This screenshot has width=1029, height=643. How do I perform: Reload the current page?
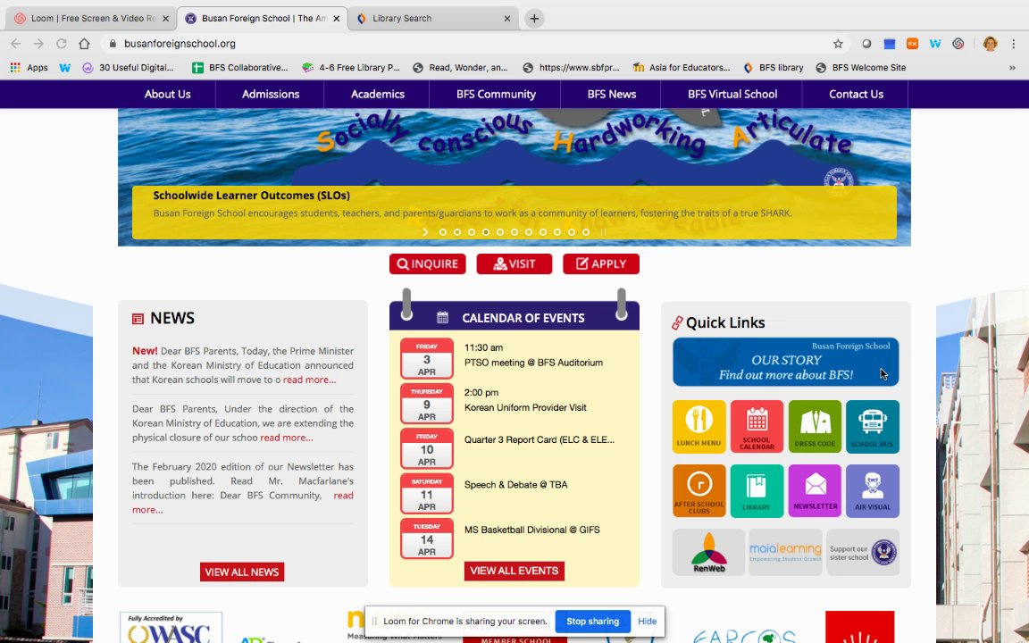point(61,43)
